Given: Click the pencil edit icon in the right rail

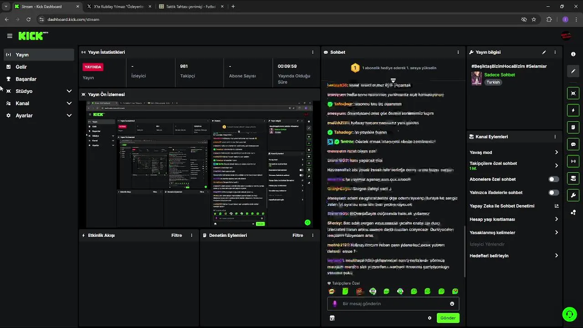Looking at the screenshot, I should pyautogui.click(x=573, y=71).
